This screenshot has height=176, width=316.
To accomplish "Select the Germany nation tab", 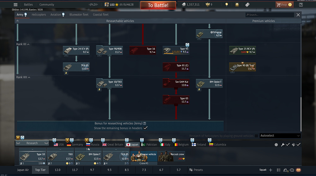I will 75,145.
